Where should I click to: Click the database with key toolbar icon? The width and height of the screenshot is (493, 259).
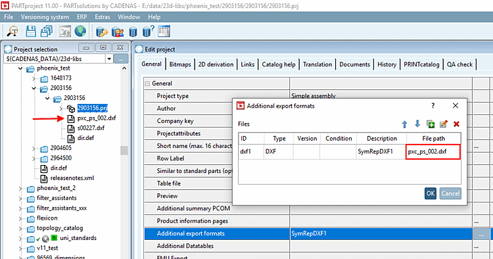click(x=101, y=32)
